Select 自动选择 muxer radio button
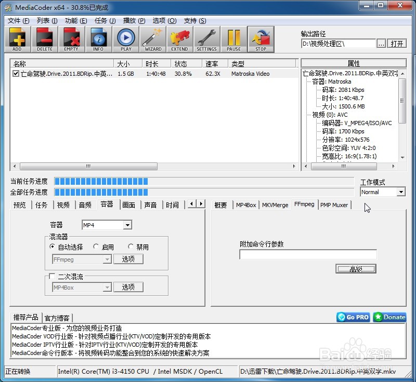This screenshot has width=416, height=382. click(x=52, y=247)
